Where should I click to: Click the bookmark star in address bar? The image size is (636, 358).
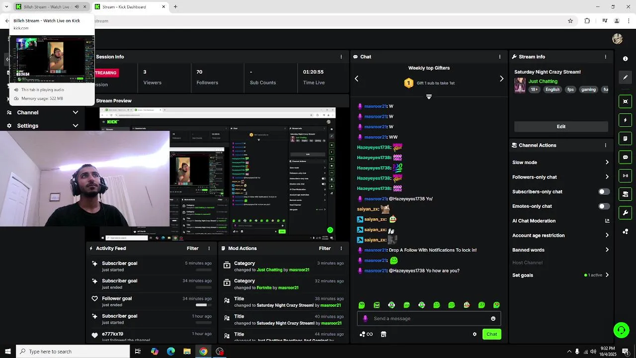click(x=570, y=21)
